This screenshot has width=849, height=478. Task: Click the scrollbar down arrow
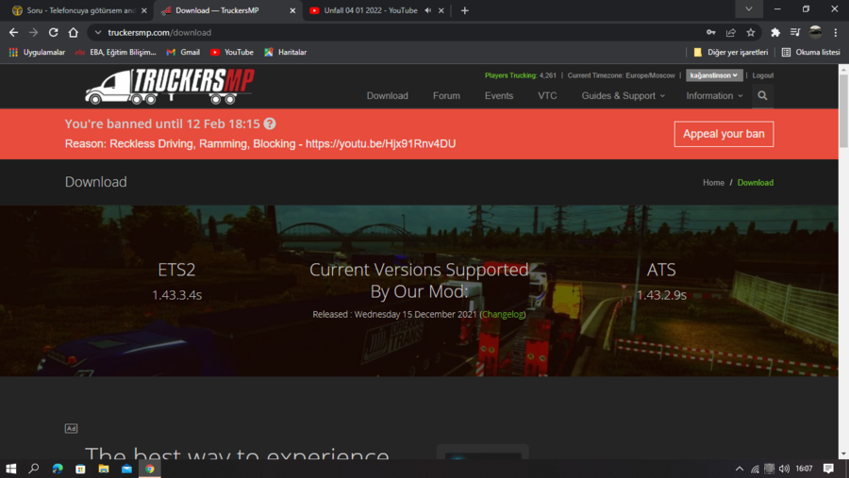click(x=843, y=454)
